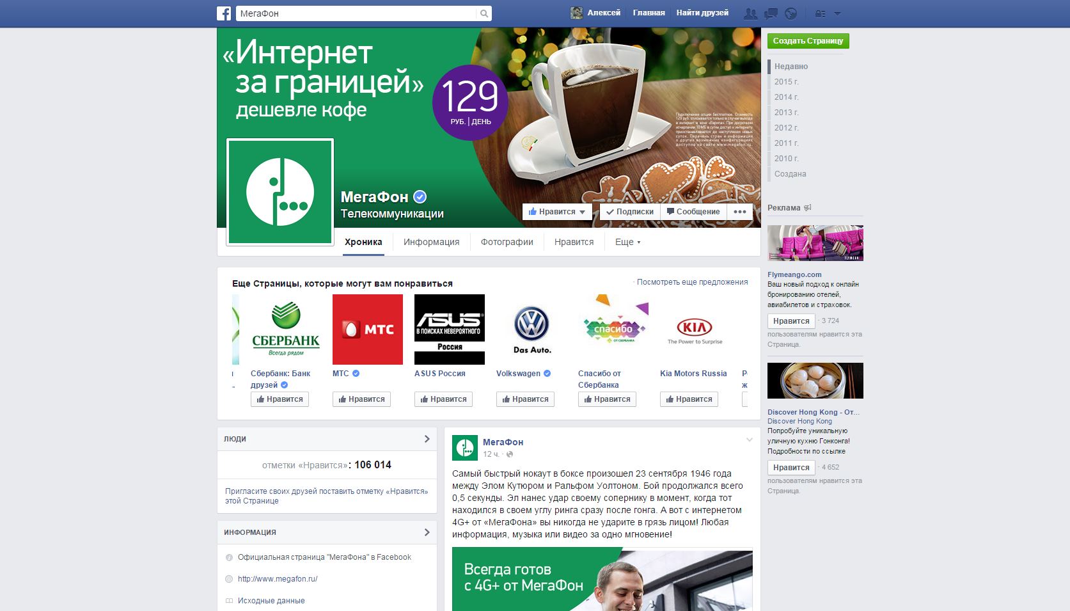1070x611 pixels.
Task: Switch to the Хроника tab
Action: [363, 242]
